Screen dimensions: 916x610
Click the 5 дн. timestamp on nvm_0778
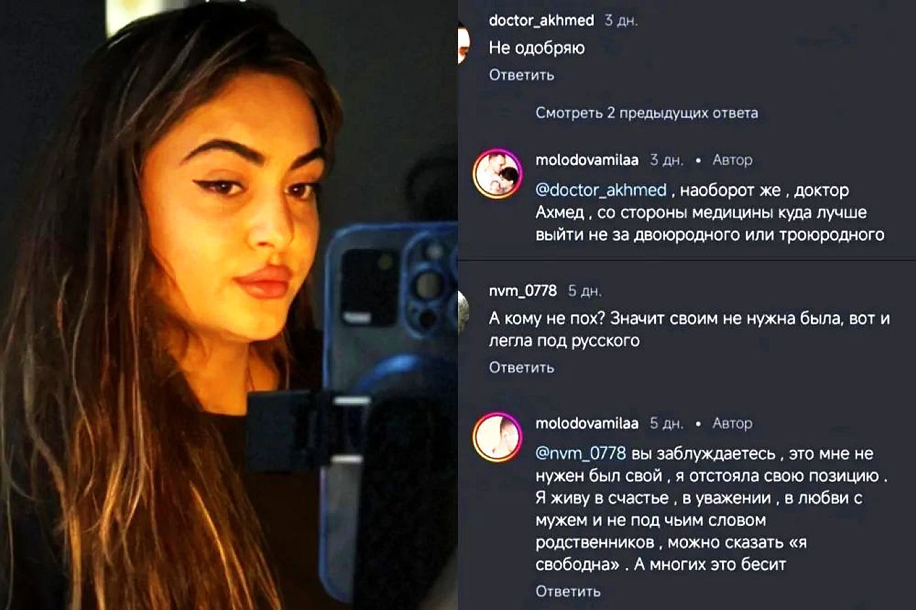coord(584,291)
